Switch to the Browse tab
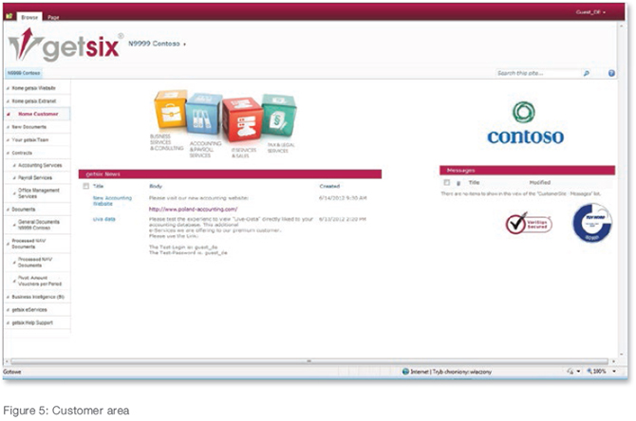The height and width of the screenshot is (421, 636). pos(29,17)
